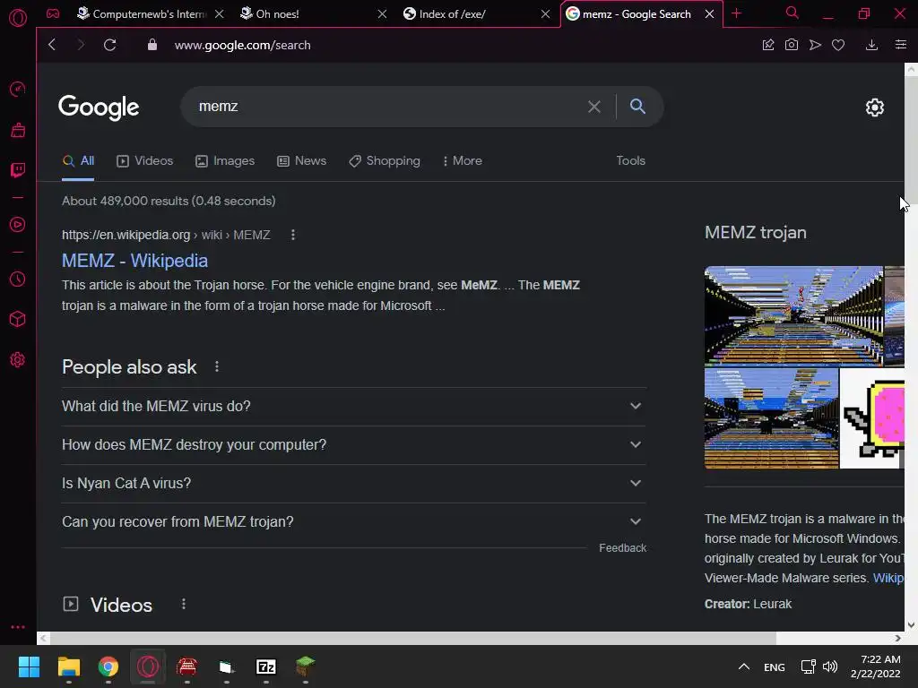Reload the current page

[109, 45]
